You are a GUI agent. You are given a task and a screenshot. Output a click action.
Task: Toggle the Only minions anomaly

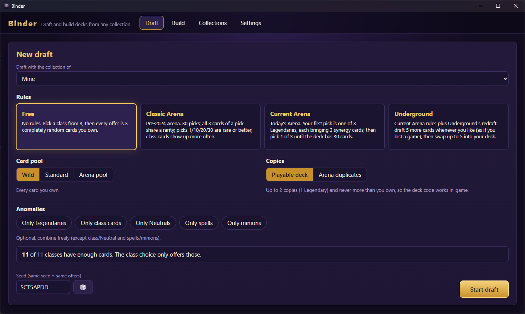click(244, 223)
